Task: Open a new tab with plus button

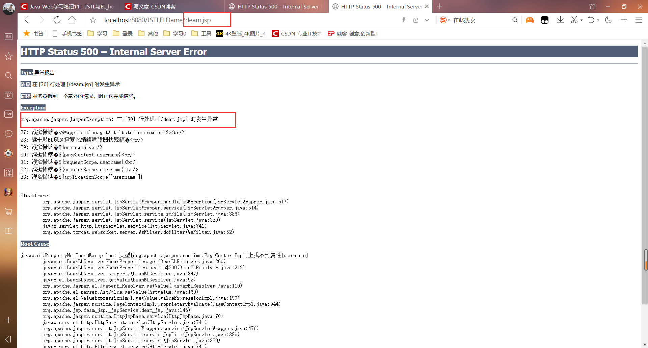Action: tap(440, 6)
